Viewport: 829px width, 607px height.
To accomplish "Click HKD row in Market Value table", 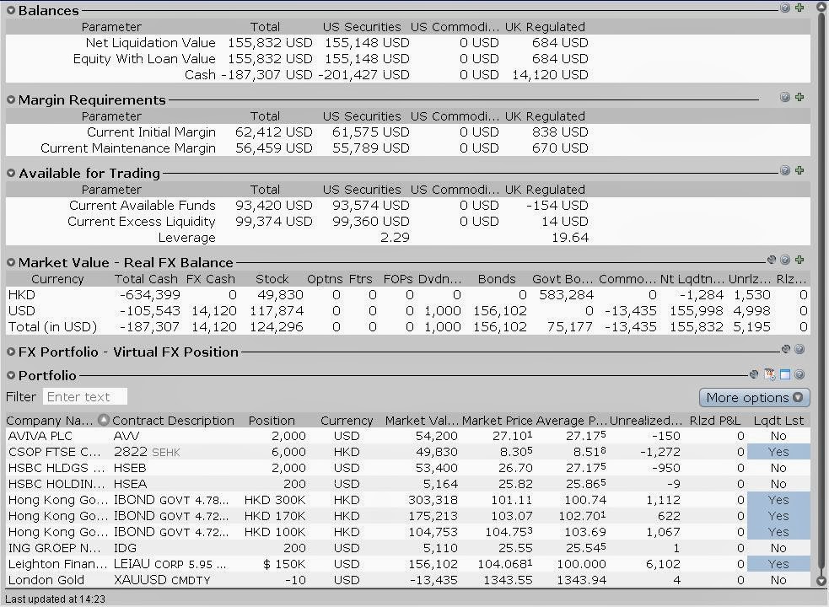I will [407, 295].
